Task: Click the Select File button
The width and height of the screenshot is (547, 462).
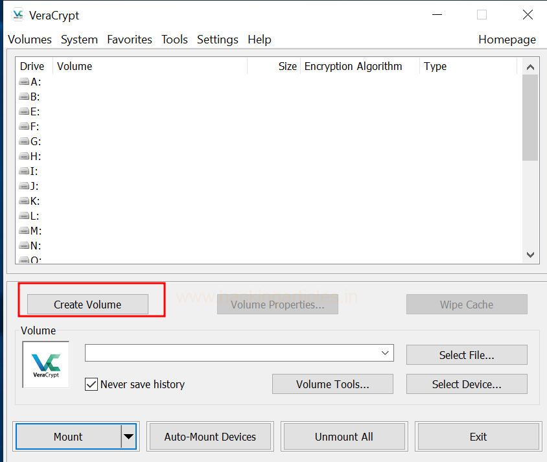Action: (x=467, y=355)
